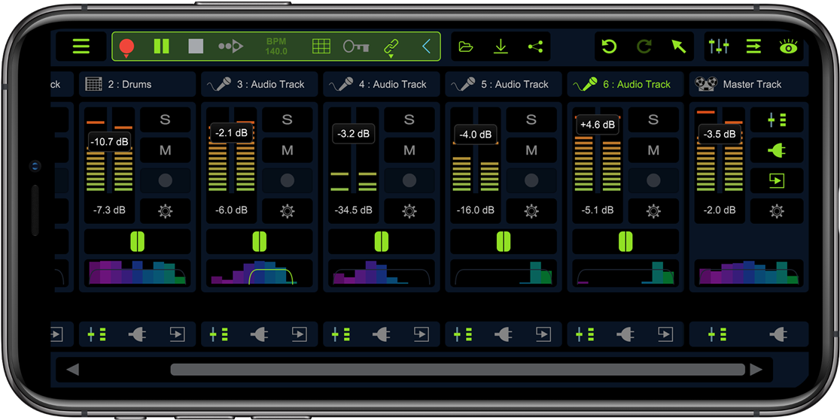Undo the last action
This screenshot has height=420, width=840.
click(x=609, y=47)
